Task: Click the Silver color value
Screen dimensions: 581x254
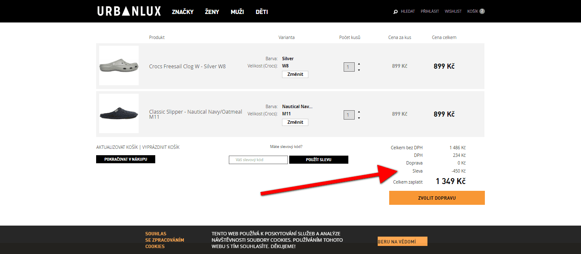Action: point(288,59)
